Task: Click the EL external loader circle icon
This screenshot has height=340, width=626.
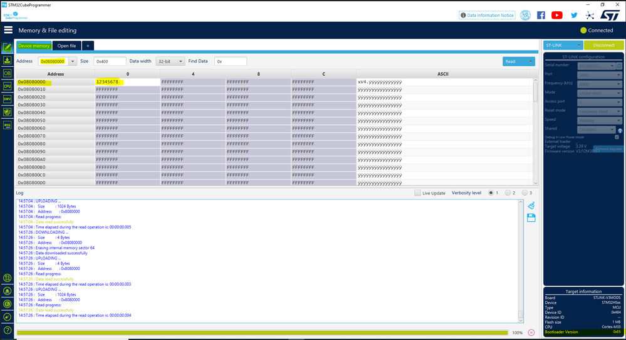Action: coord(7,304)
